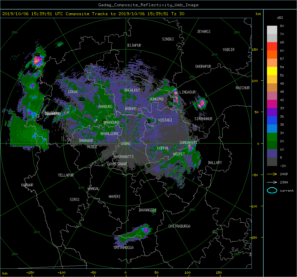The height and width of the screenshot is (277, 297).
Task: Click the 150 value on right axis
Action: tap(255, 49)
